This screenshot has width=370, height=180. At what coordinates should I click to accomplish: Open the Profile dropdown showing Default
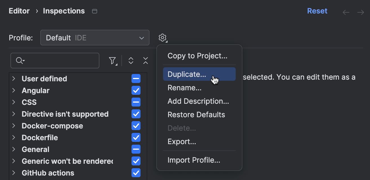(x=95, y=38)
